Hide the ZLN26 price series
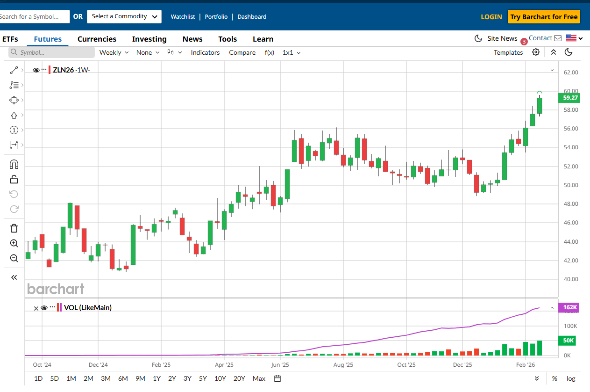 pos(36,70)
